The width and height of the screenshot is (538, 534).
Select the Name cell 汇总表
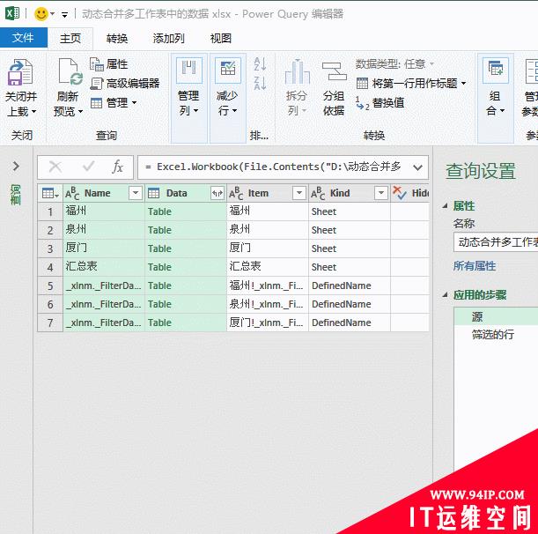104,267
